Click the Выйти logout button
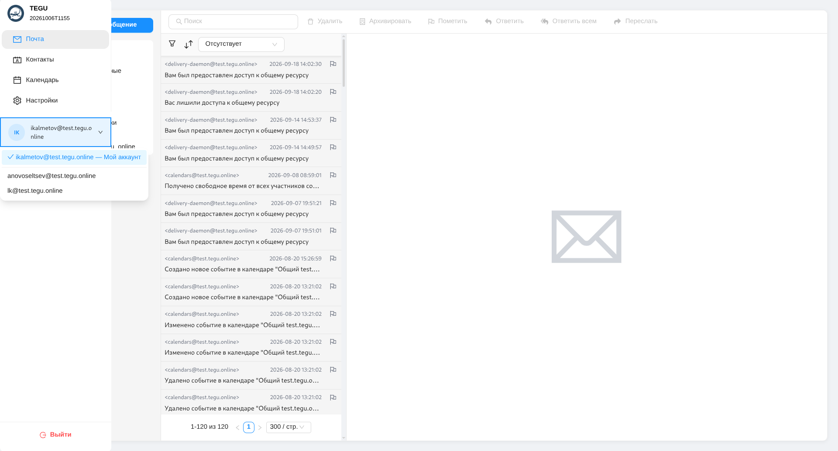Image resolution: width=838 pixels, height=451 pixels. click(55, 434)
